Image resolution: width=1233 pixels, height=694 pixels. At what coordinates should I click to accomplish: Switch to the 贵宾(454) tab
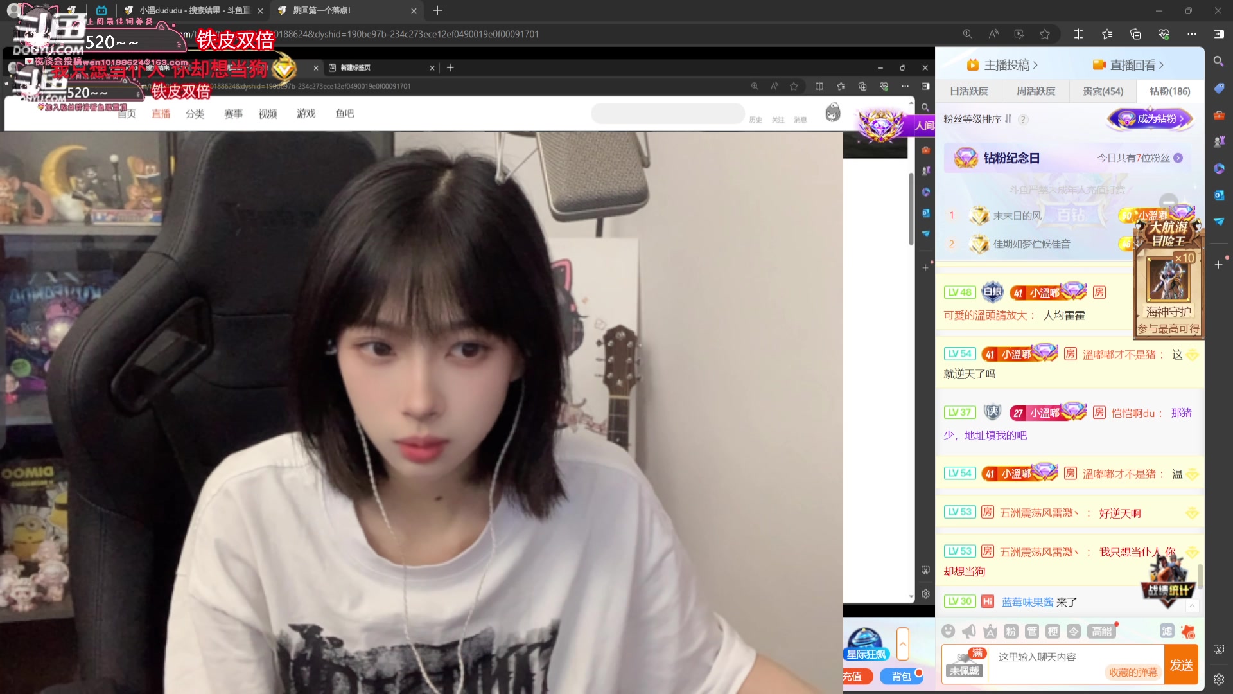point(1103,91)
